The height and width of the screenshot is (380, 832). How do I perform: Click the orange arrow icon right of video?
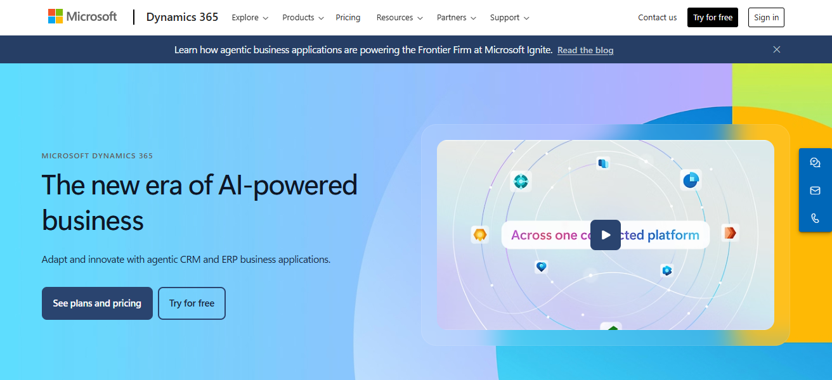point(730,232)
